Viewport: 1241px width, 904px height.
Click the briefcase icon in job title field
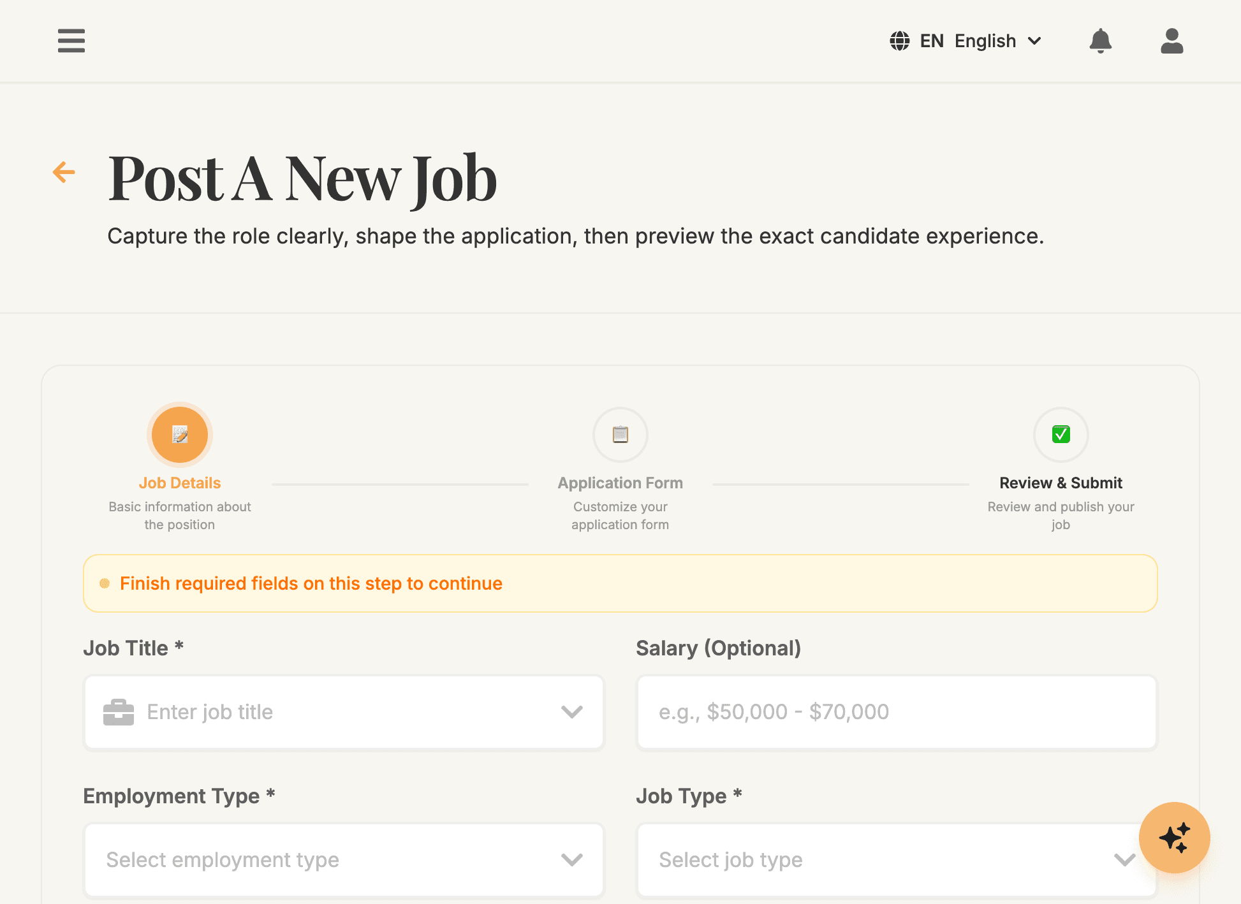[119, 712]
